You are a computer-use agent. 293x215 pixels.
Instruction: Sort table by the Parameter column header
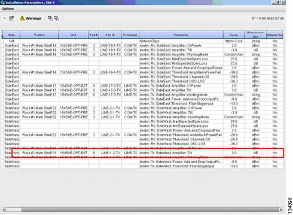(181, 35)
